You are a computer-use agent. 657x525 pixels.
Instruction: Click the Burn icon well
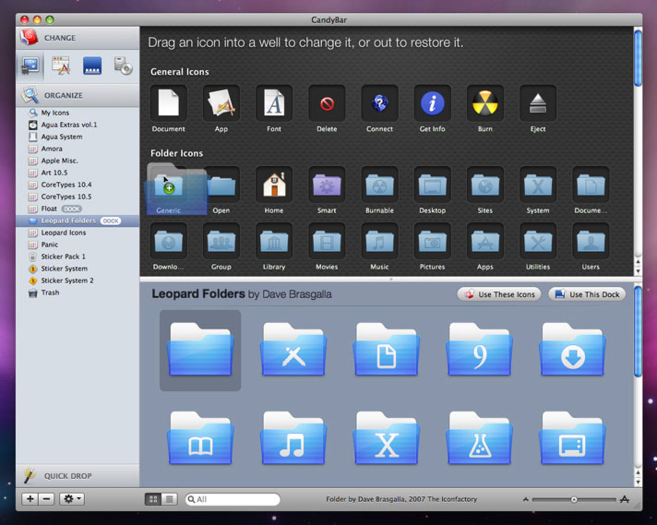[x=485, y=104]
